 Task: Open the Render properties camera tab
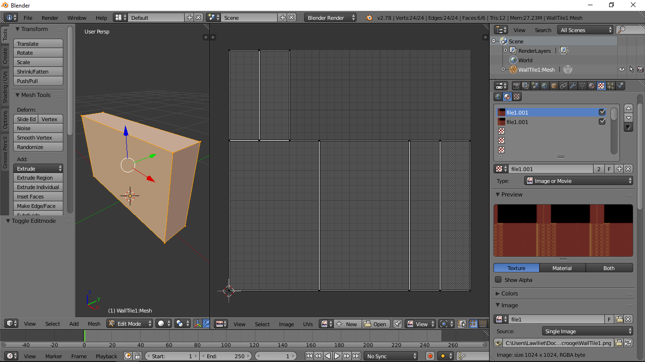517,86
